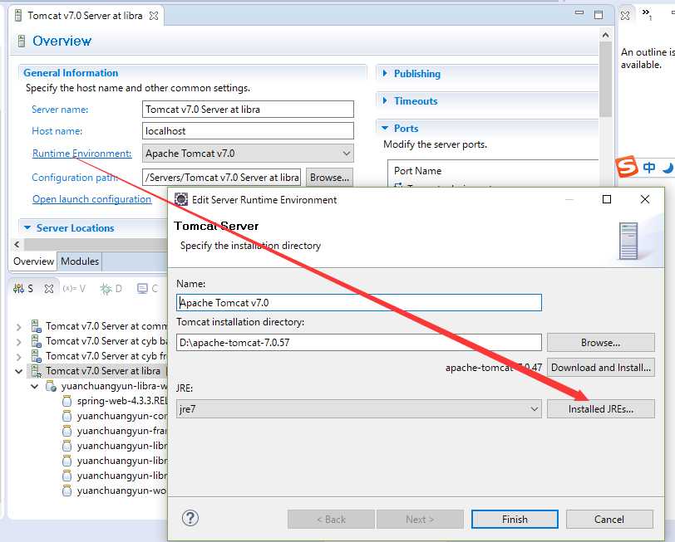The width and height of the screenshot is (675, 542).
Task: Click scroll up arrow in editor vertical scrollbar
Action: [606, 35]
